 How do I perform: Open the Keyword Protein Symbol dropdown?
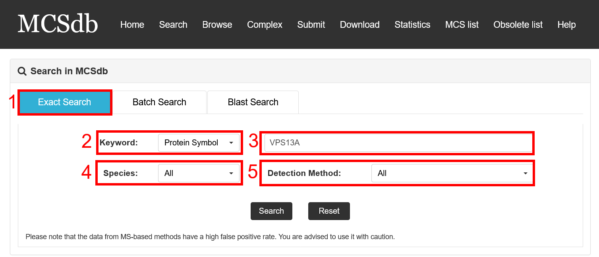[x=199, y=143]
